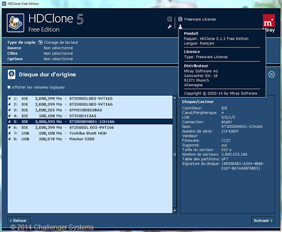Click the Options 'Non sélectionné' value
282x232 pixels.
point(58,59)
